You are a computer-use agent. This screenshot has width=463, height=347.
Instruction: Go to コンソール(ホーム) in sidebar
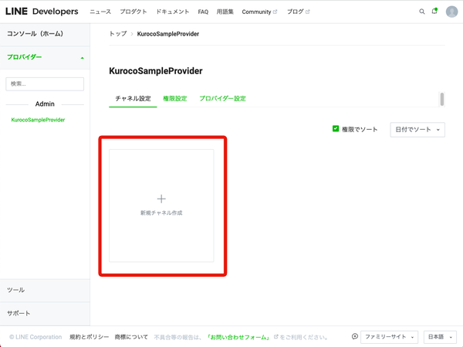pyautogui.click(x=45, y=34)
